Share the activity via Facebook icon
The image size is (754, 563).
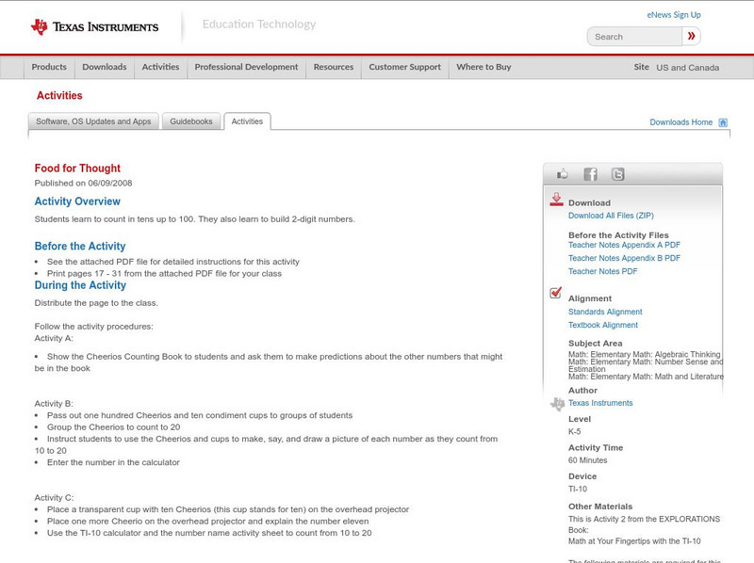(x=590, y=174)
